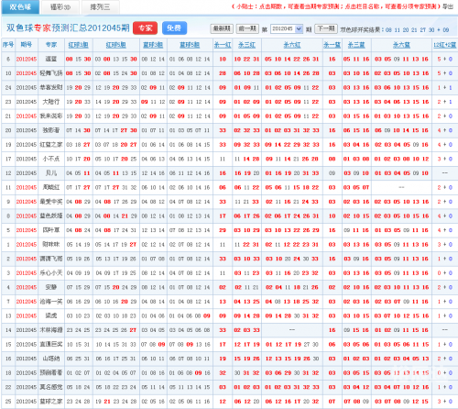Select expert name 山塔纳
This screenshot has height=409, width=458.
click(x=51, y=359)
